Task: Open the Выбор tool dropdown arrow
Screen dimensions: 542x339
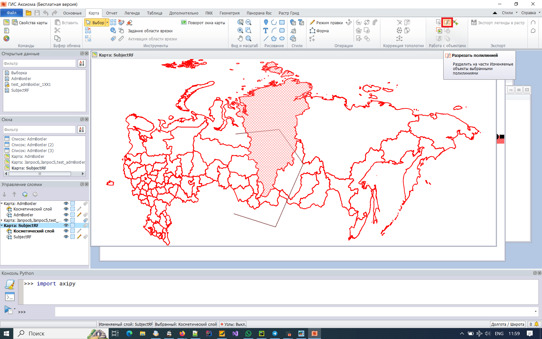Action: 107,23
